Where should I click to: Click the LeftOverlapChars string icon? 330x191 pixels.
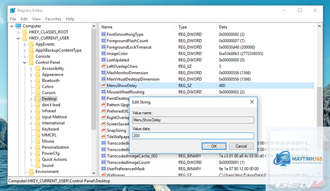coord(103,66)
